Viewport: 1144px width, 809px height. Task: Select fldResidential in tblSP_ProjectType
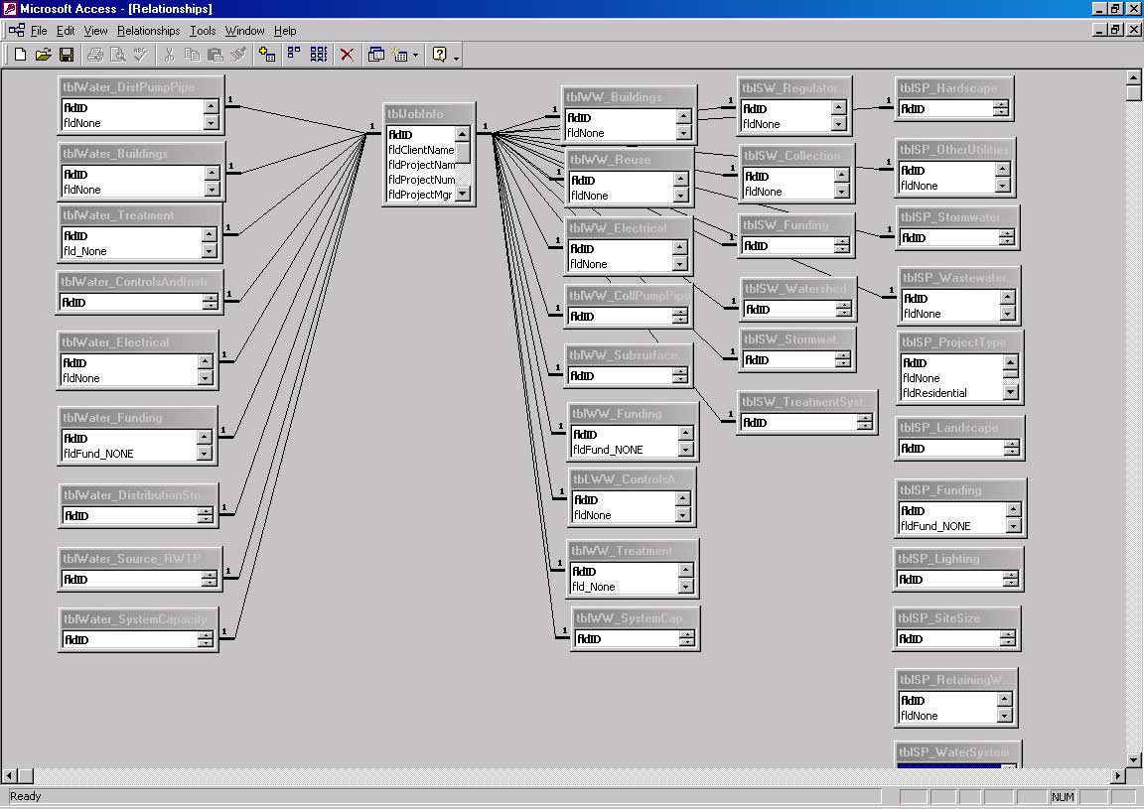[951, 393]
